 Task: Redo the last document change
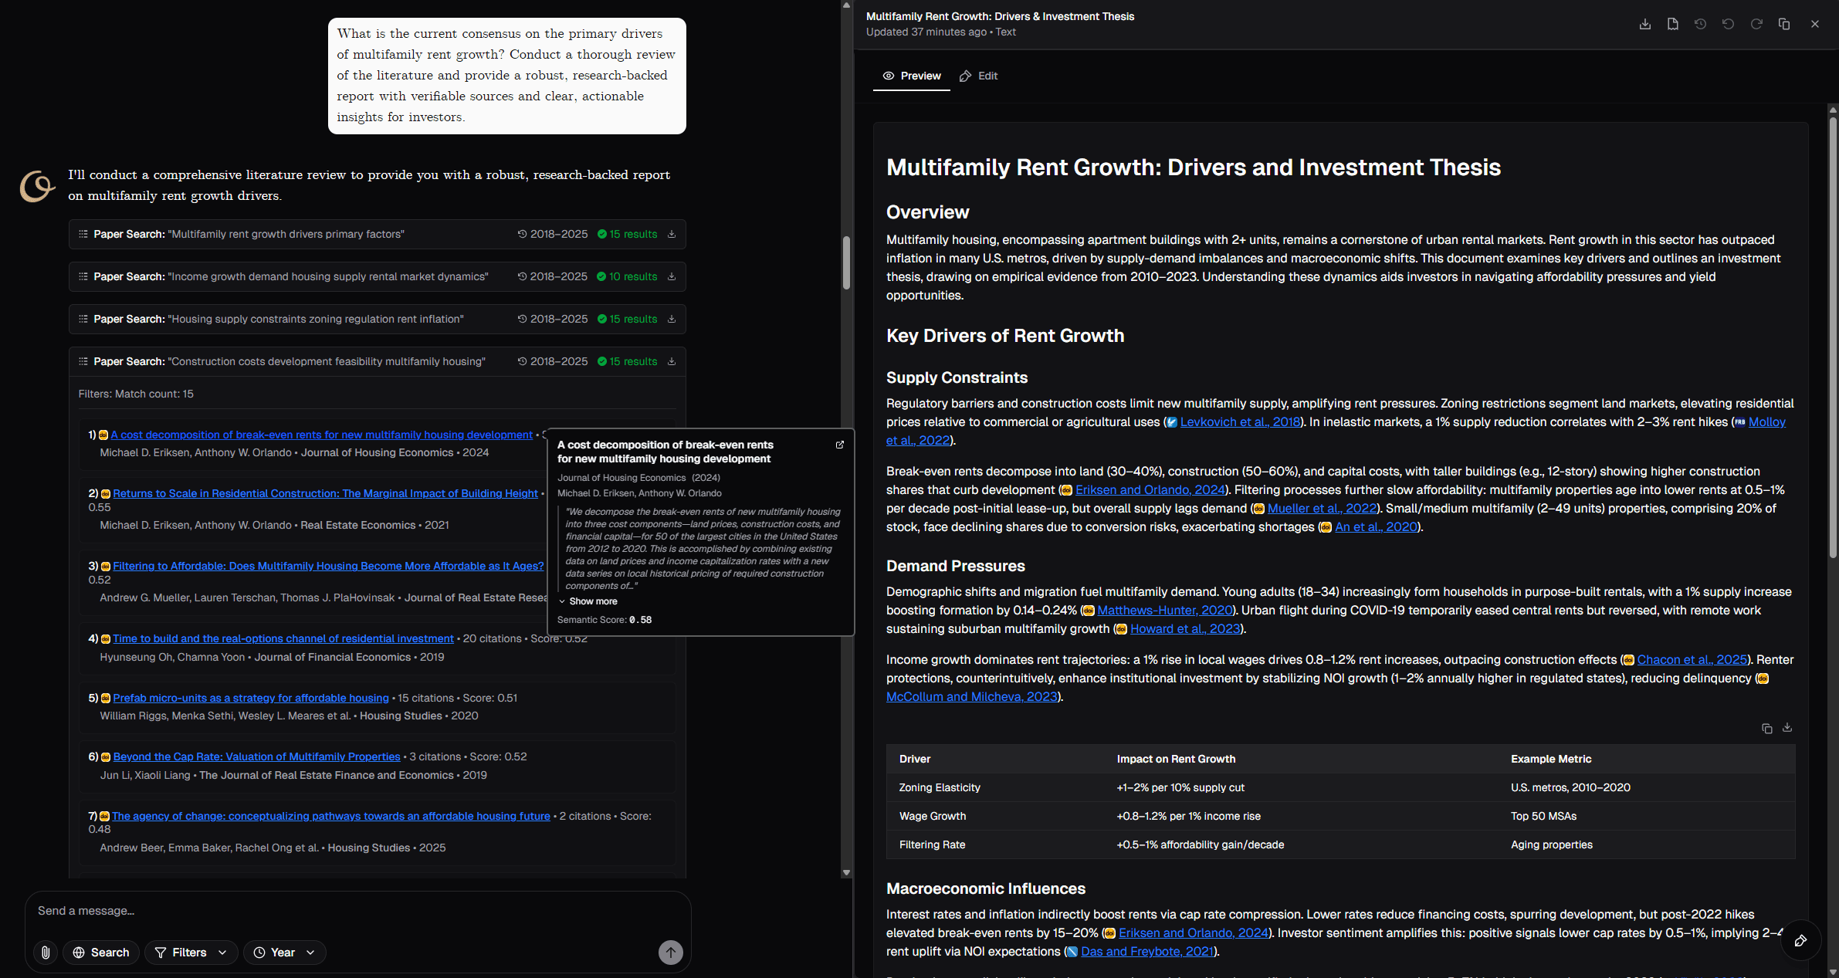[x=1756, y=24]
